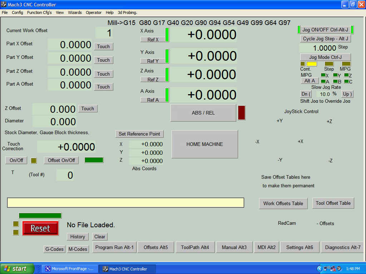Click Touch next to Part Y Offset
Image resolution: width=366 pixels, height=274 pixels.
click(x=103, y=60)
